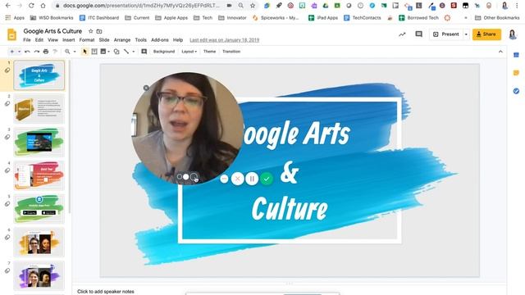Open the comment history

[418, 34]
